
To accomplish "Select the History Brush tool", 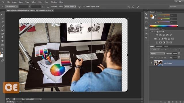I will (3, 30).
